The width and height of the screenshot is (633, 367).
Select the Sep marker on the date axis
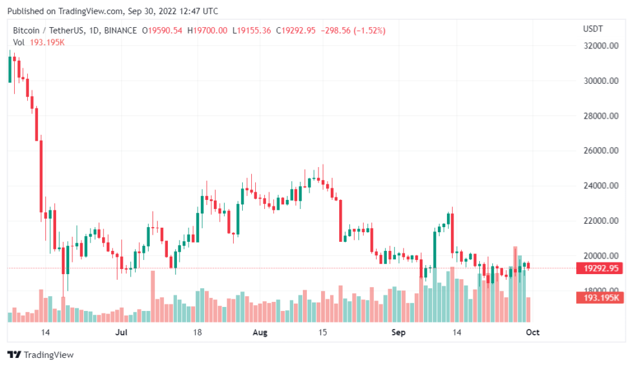click(x=399, y=333)
